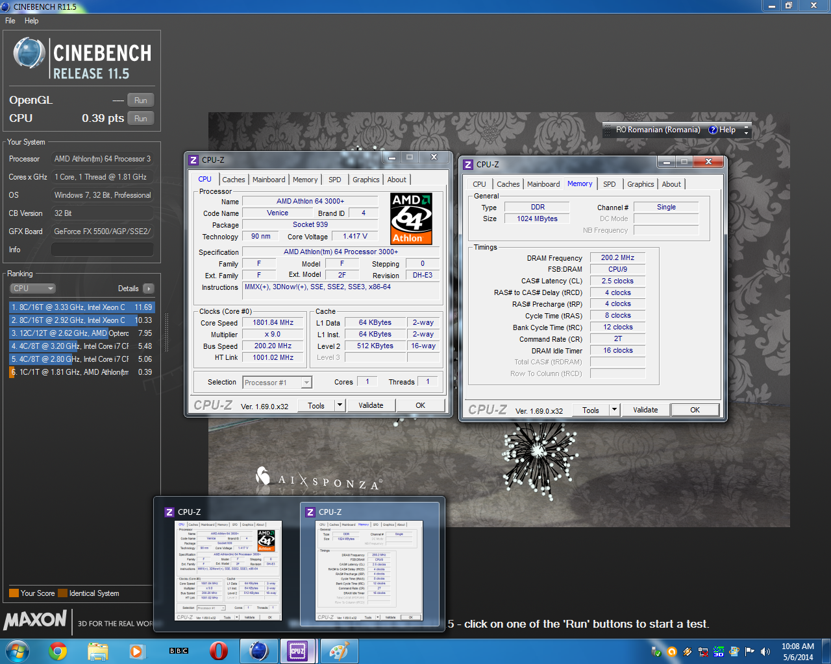Click OK in Memory window
Viewport: 831px width, 664px height.
695,410
